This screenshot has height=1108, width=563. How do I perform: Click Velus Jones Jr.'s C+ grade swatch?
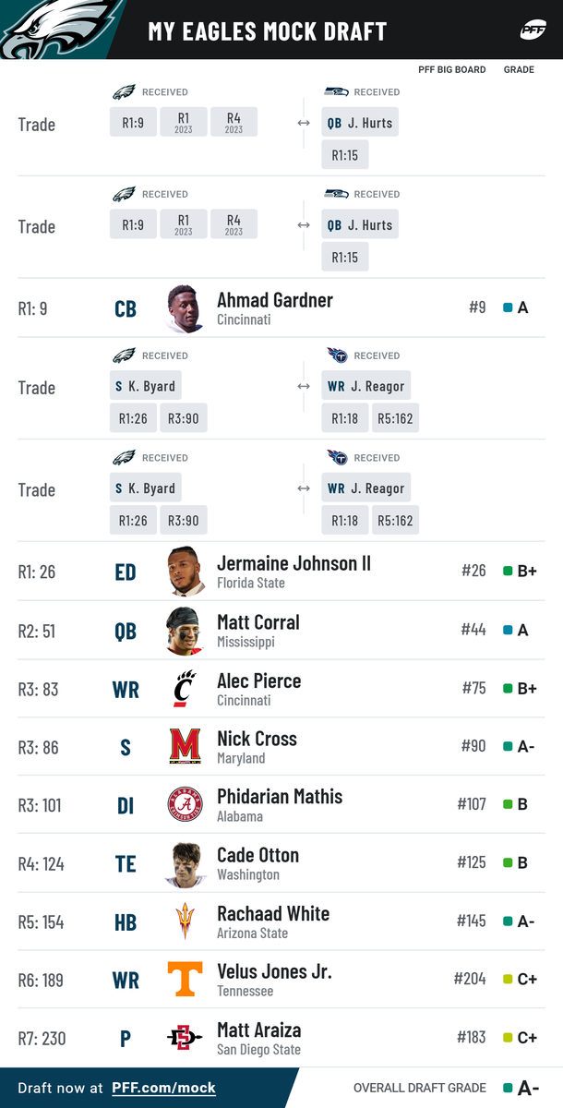click(x=508, y=980)
